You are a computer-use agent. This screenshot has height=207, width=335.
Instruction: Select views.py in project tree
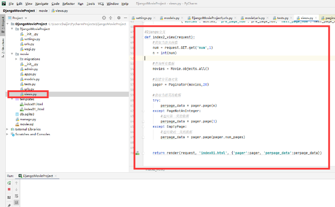click(29, 94)
